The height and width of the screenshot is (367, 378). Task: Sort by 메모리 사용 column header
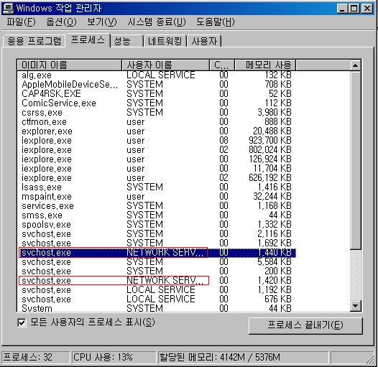point(265,65)
